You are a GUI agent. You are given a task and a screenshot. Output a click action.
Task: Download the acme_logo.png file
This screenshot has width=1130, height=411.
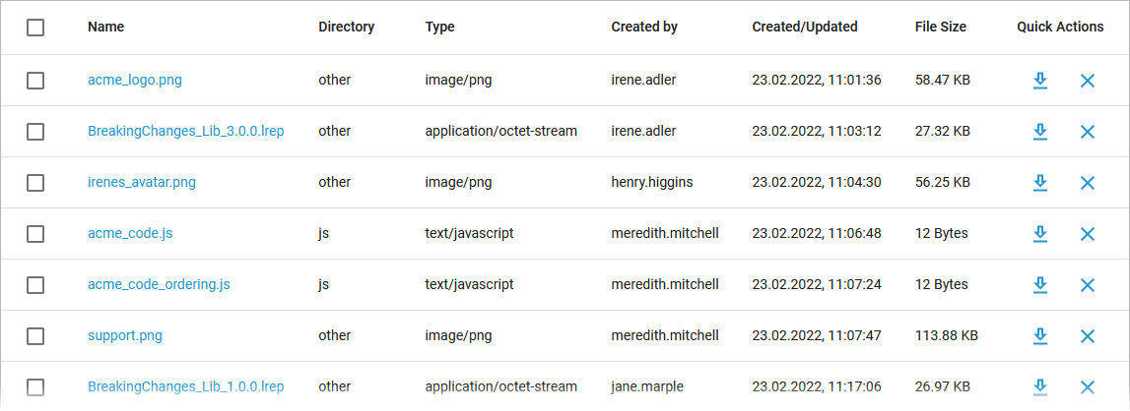pyautogui.click(x=1039, y=81)
